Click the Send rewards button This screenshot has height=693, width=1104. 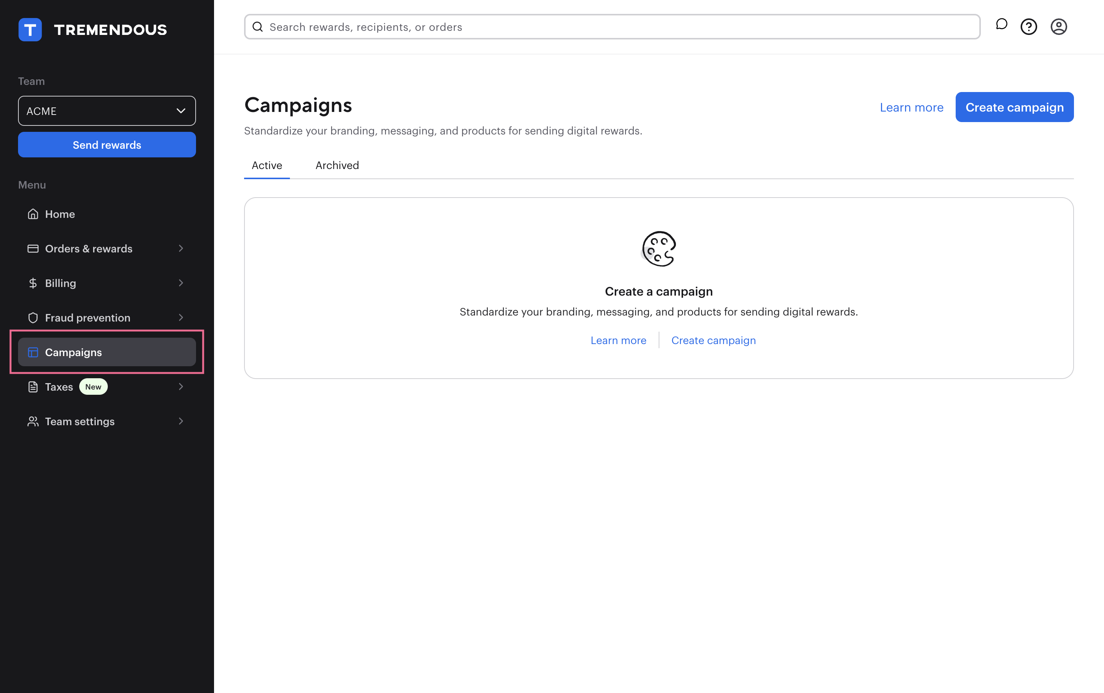[107, 145]
